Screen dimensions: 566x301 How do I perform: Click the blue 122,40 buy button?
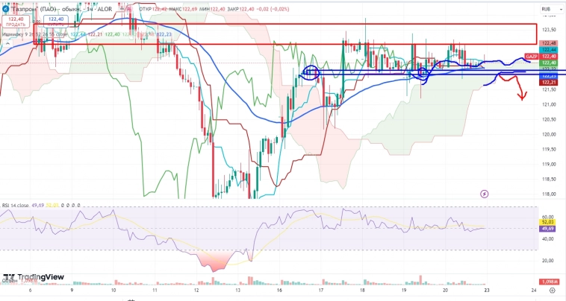click(x=56, y=22)
